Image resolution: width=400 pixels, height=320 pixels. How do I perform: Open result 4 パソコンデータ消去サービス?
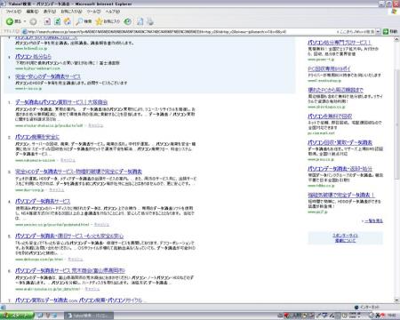(43, 202)
